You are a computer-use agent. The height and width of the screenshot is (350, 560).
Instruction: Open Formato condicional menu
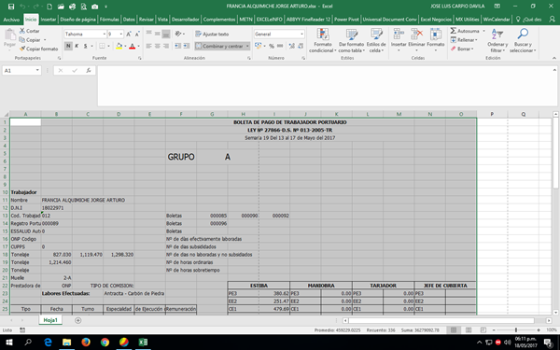(323, 41)
